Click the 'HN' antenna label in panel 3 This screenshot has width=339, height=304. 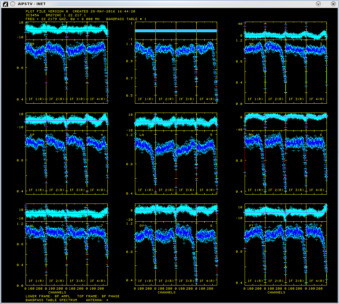pos(251,44)
